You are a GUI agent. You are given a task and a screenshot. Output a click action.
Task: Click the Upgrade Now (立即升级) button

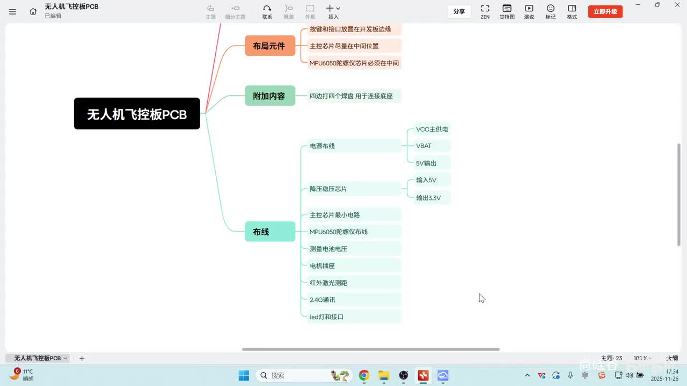pos(605,11)
